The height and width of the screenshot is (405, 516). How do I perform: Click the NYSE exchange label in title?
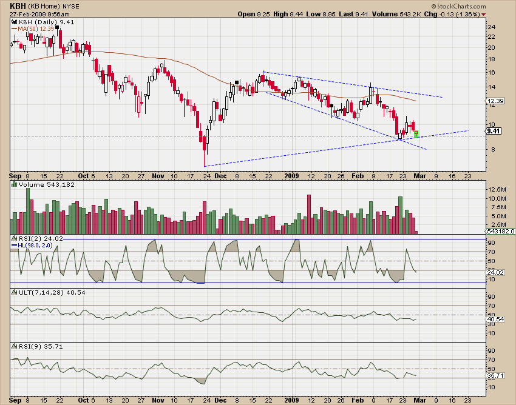(71, 7)
